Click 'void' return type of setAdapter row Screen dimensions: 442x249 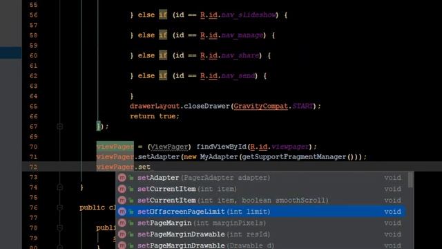[392, 178]
